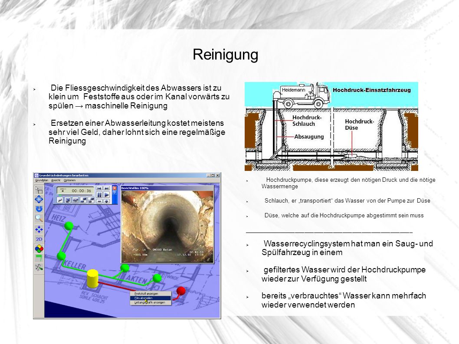Select the yellow cylinder shaft node
459x344 pixels.
point(92,278)
